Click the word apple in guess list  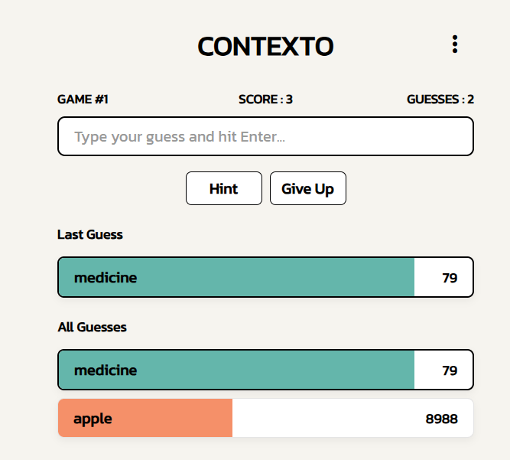pos(93,419)
